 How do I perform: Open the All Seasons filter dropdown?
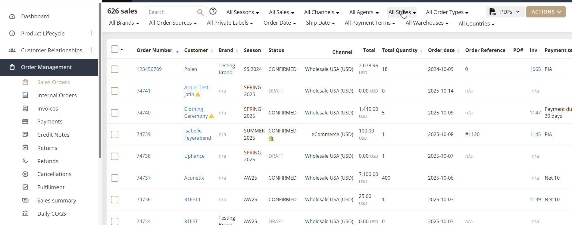tap(242, 12)
